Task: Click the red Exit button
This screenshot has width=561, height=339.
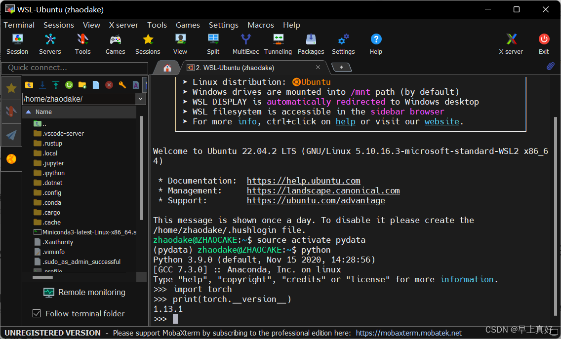Action: 544,44
